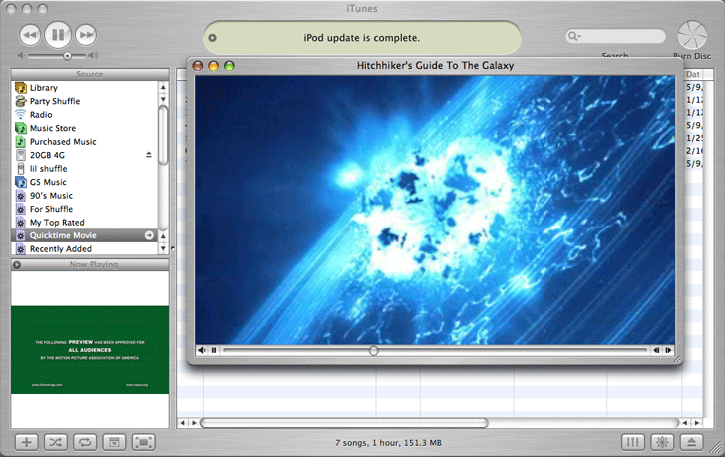Click the full screen video button
Viewport: 725px width, 457px height.
(x=144, y=443)
